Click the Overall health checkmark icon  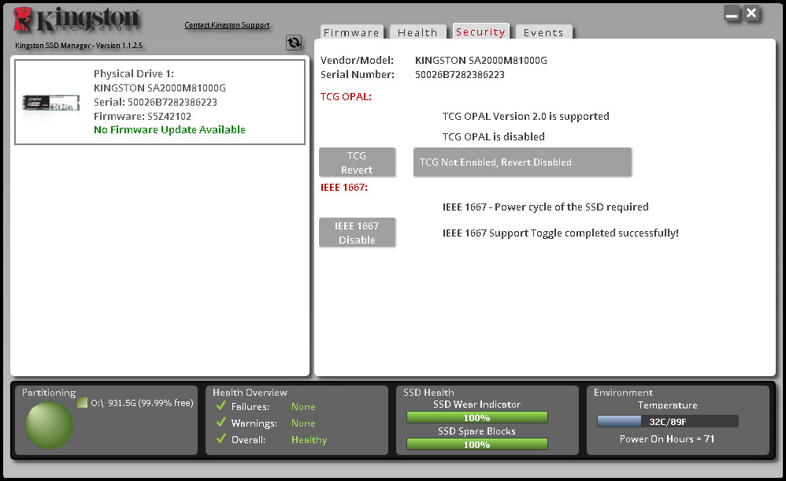tap(221, 439)
